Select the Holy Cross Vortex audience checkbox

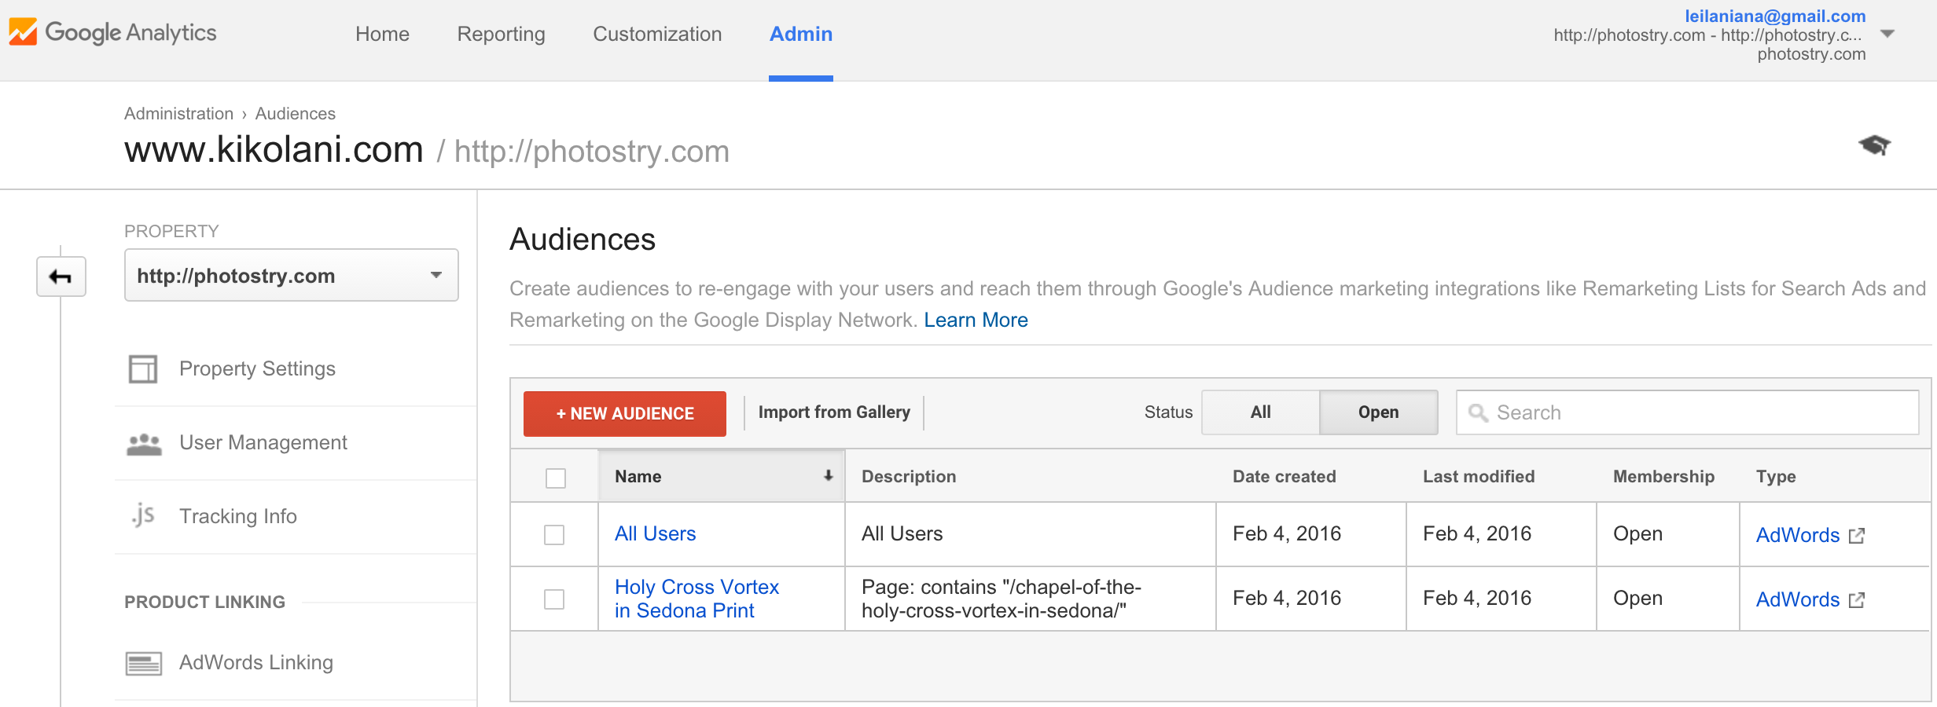point(554,598)
